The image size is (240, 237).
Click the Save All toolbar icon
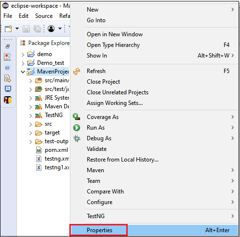[37, 29]
